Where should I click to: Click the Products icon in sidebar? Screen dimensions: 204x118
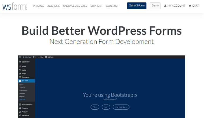20,108
